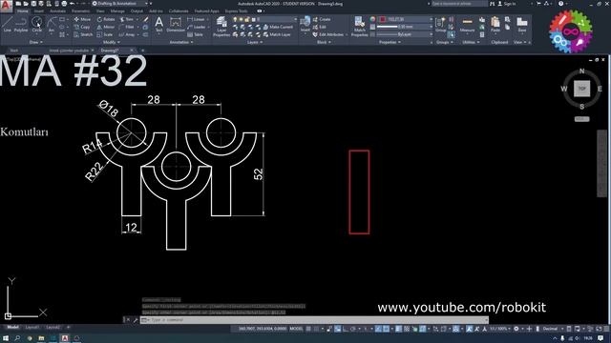
Task: Expand the Draw panel
Action: 36,42
